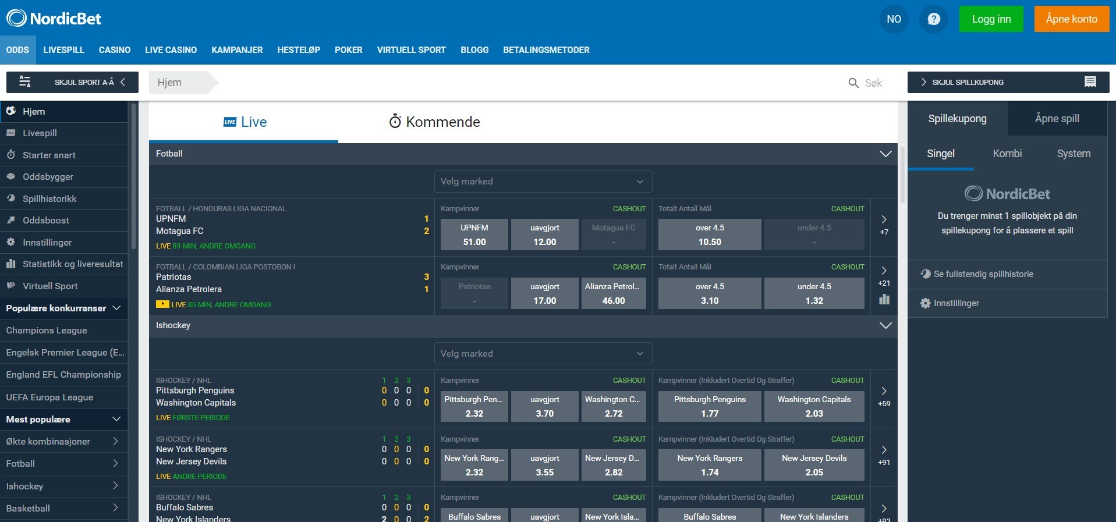Screen dimensions: 1116x522
Task: Bet on under 4.5 at 1.32
Action: (x=814, y=293)
